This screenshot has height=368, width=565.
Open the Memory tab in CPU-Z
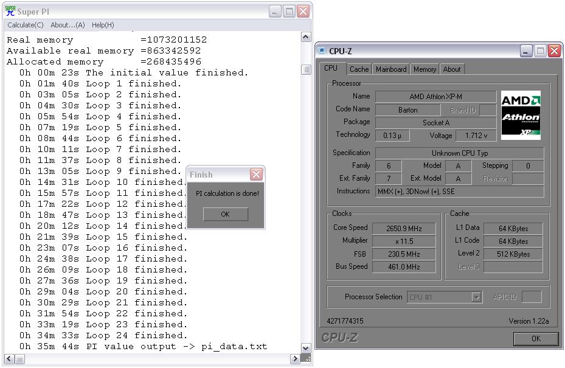425,69
